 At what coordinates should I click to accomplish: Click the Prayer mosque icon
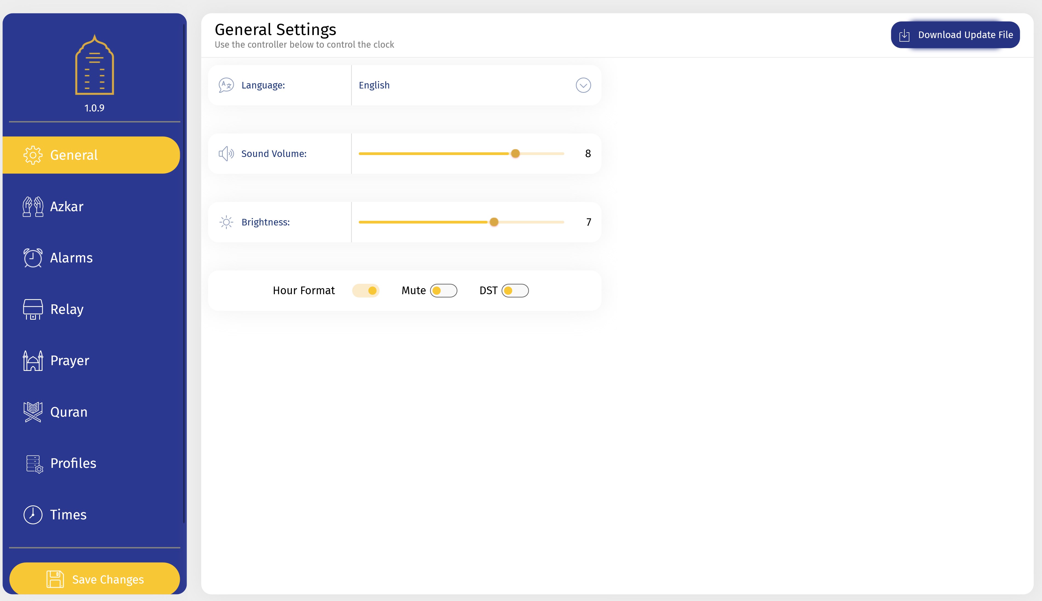click(33, 360)
